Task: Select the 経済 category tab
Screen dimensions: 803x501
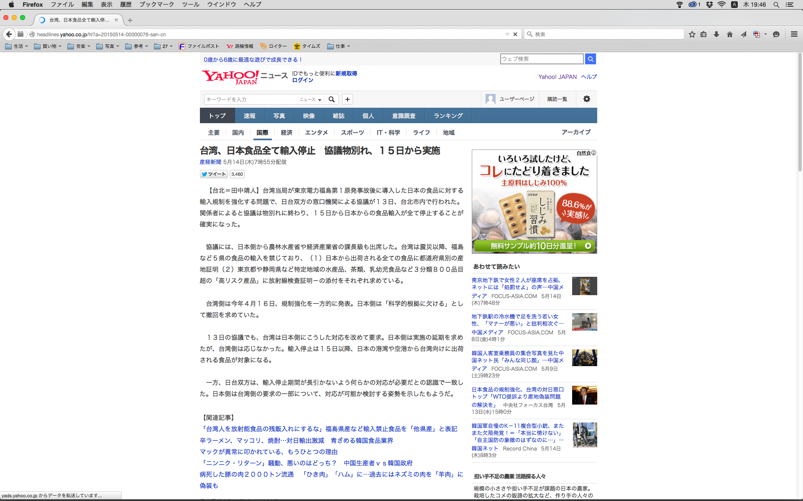Action: (286, 132)
